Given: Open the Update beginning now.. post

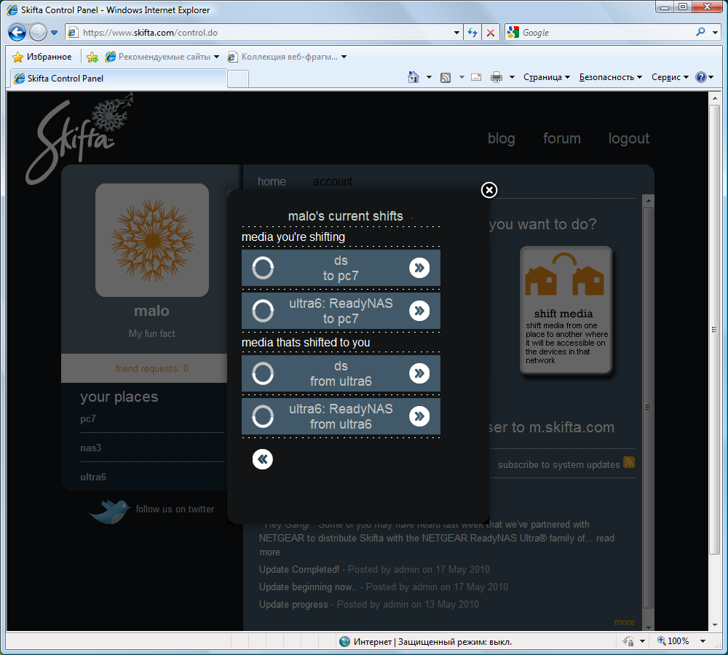Looking at the screenshot, I should (308, 587).
